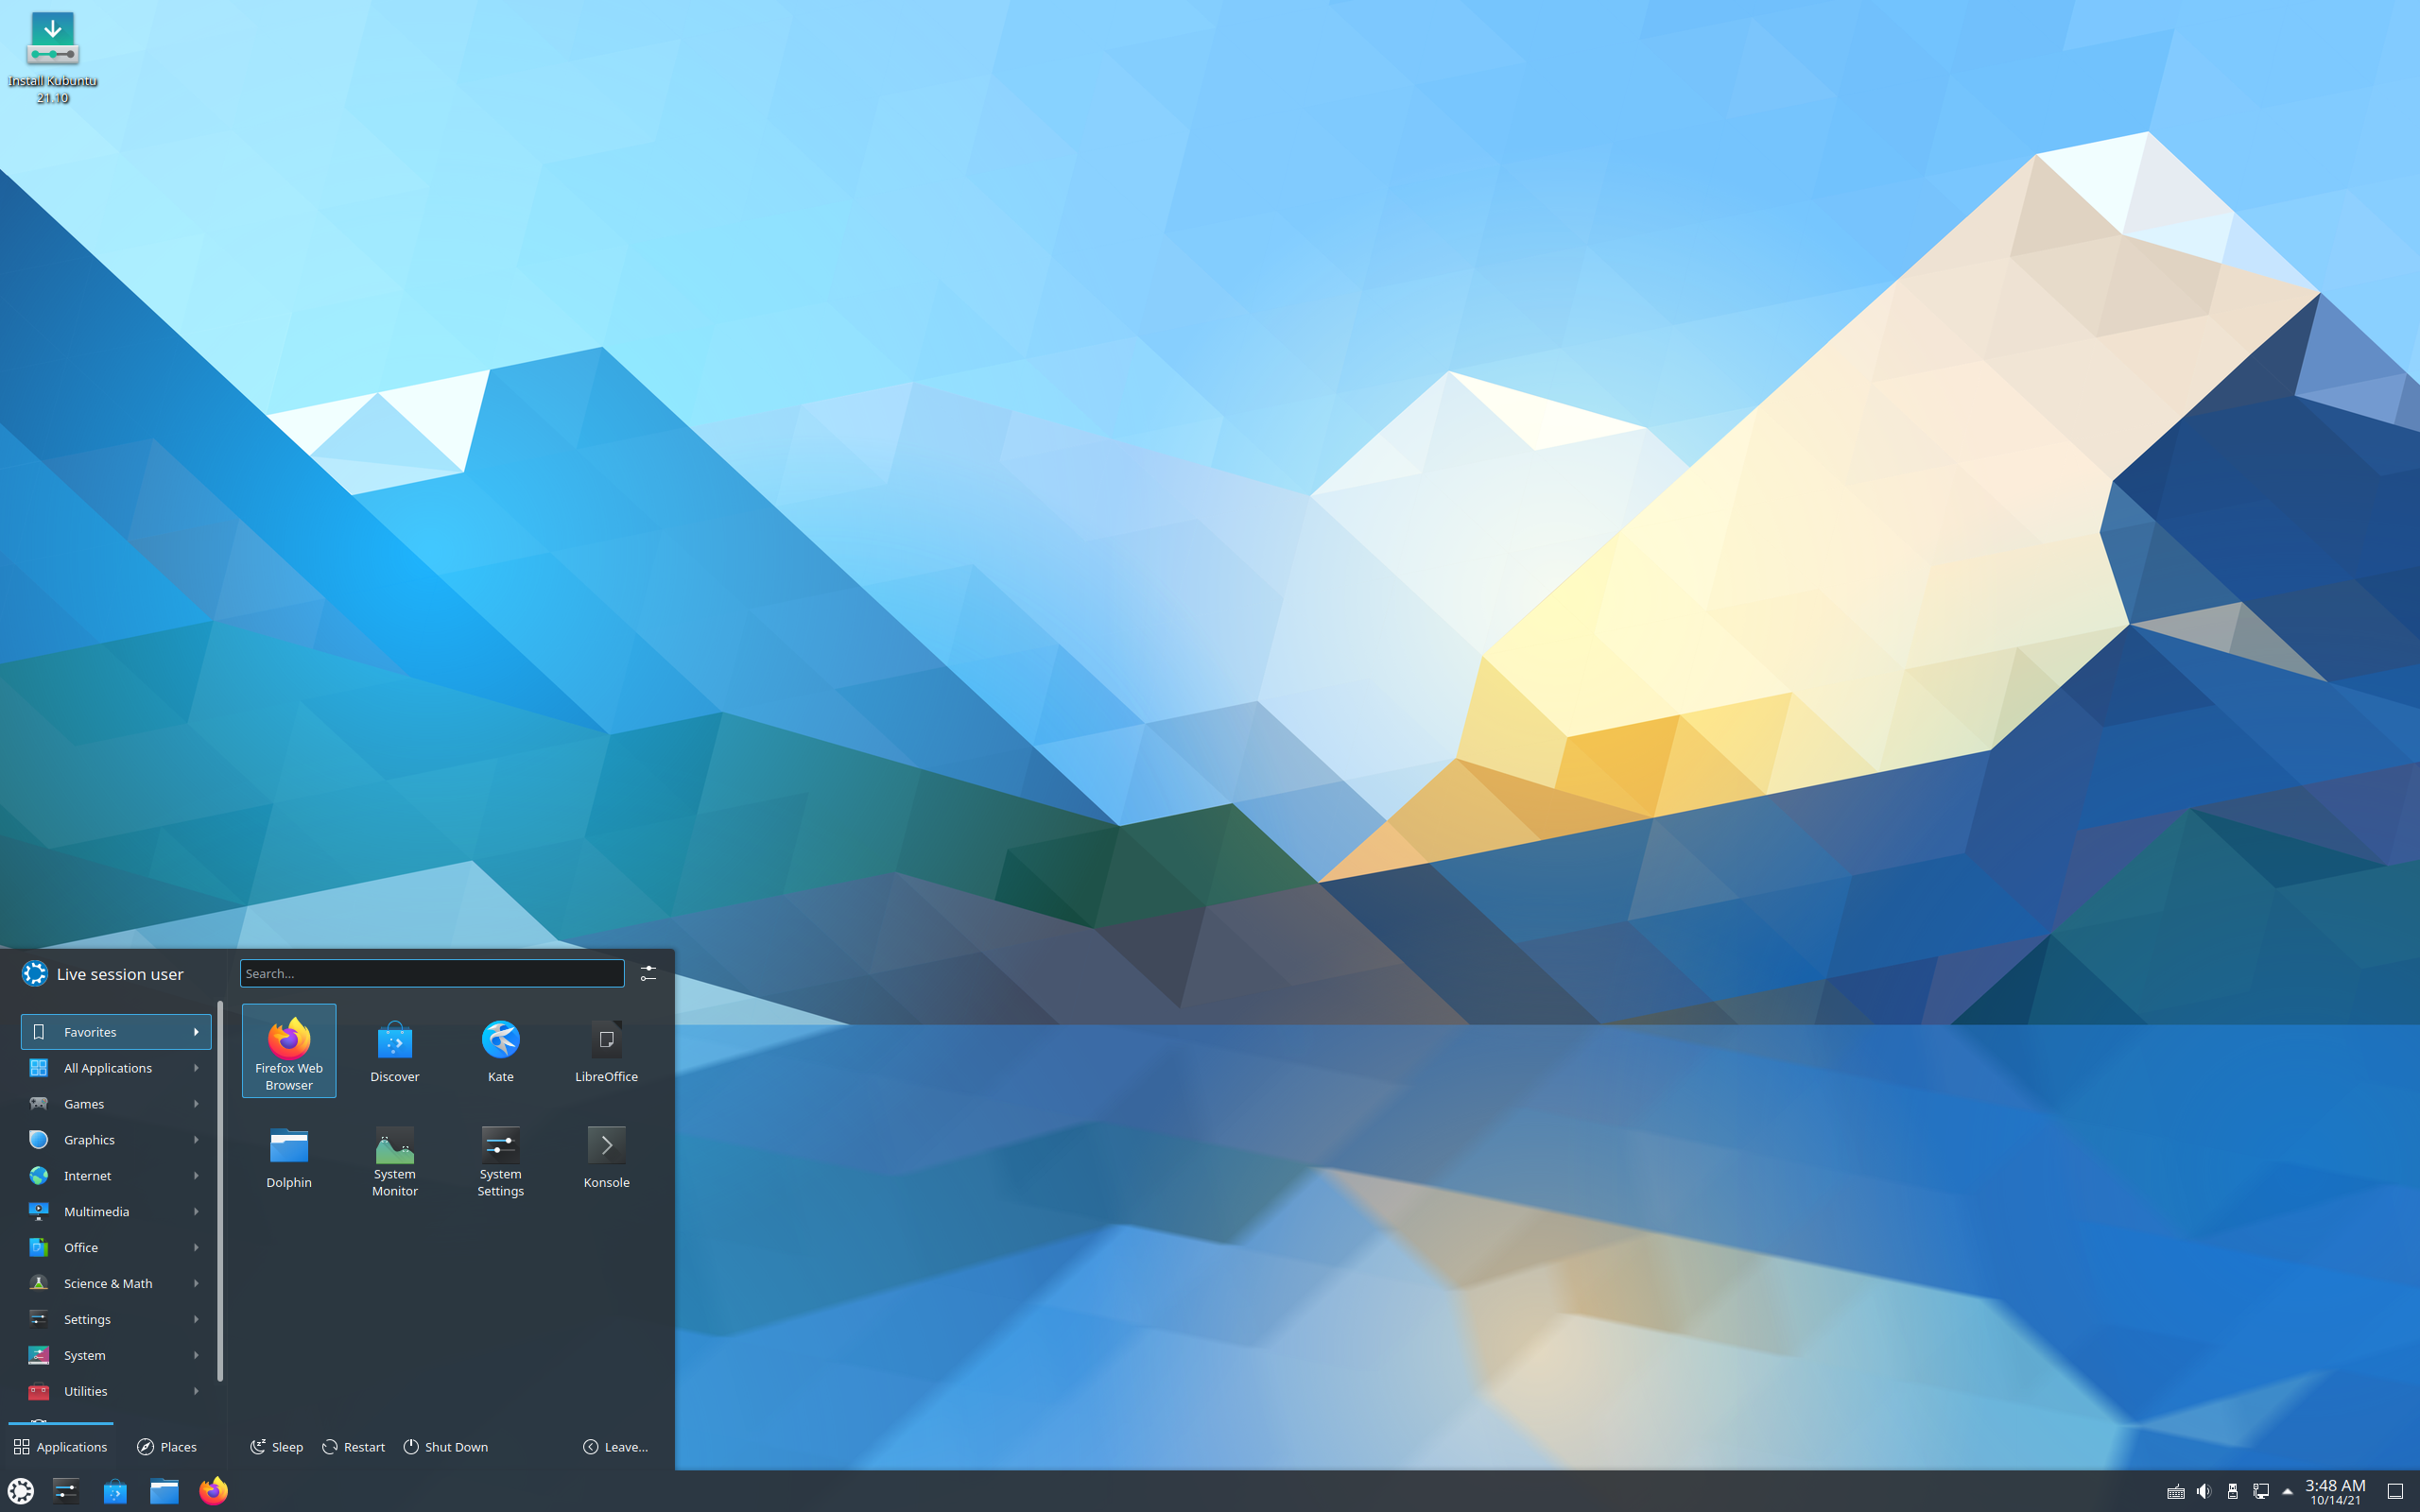
Task: Click the keyboard tray icon
Action: click(x=2175, y=1491)
